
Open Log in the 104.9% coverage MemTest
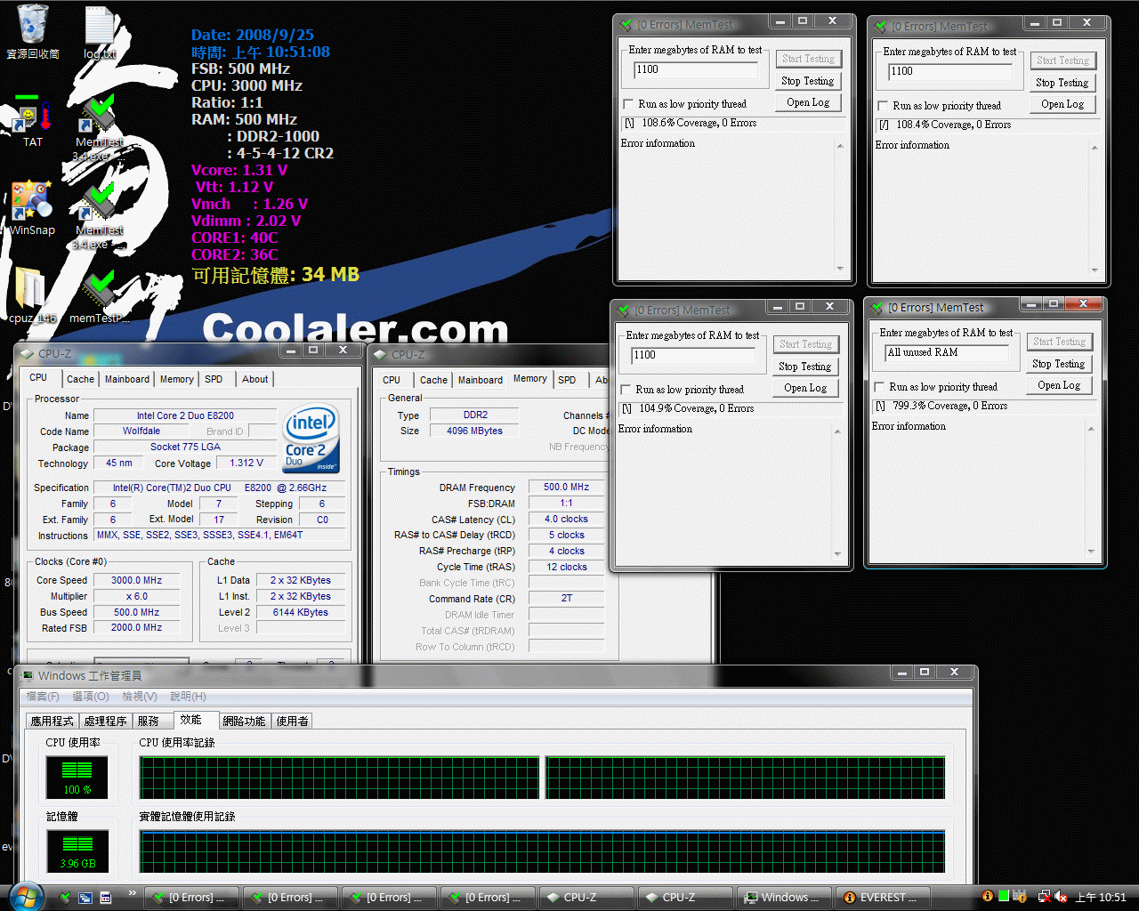[x=805, y=388]
